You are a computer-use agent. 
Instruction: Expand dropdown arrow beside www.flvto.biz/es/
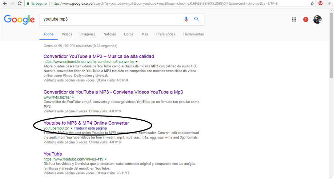click(73, 97)
